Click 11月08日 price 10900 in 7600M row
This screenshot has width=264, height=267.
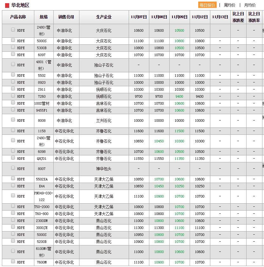pyautogui.click(x=159, y=263)
